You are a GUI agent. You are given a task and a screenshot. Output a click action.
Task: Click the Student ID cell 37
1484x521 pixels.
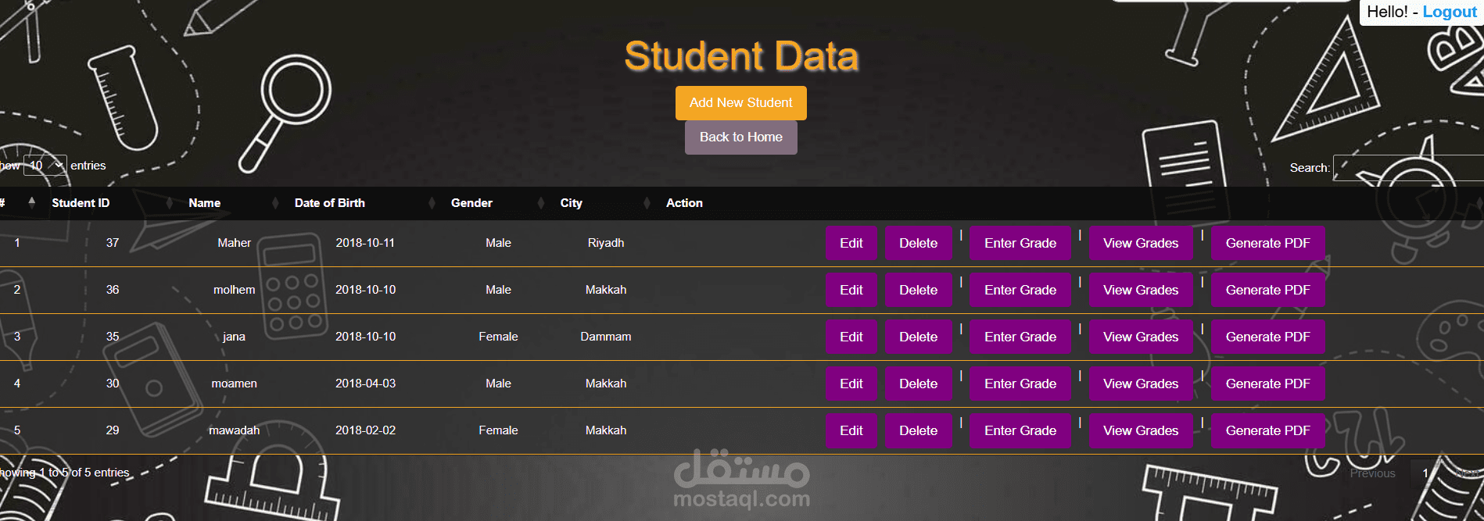point(113,243)
